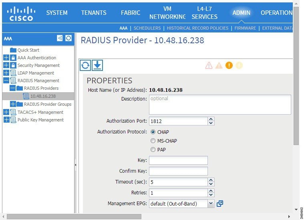Show minor faults orange circle icon
Viewport: 304px width, 220px height.
pyautogui.click(x=229, y=65)
